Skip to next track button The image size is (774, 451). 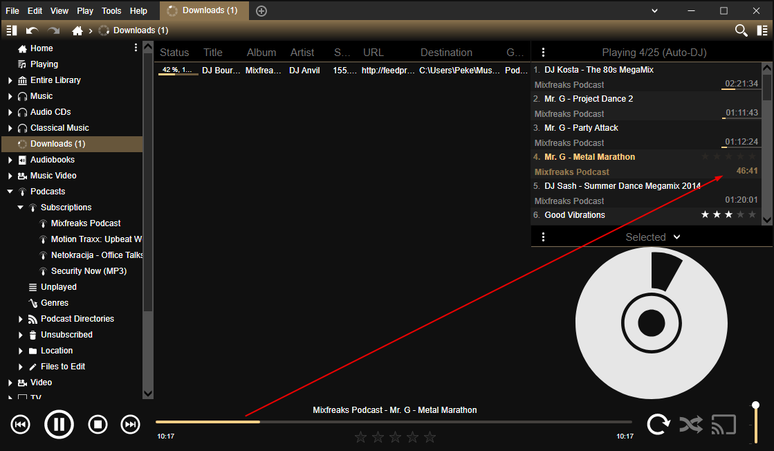coord(130,424)
